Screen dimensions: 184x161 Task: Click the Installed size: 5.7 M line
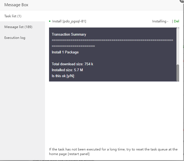tap(67, 70)
